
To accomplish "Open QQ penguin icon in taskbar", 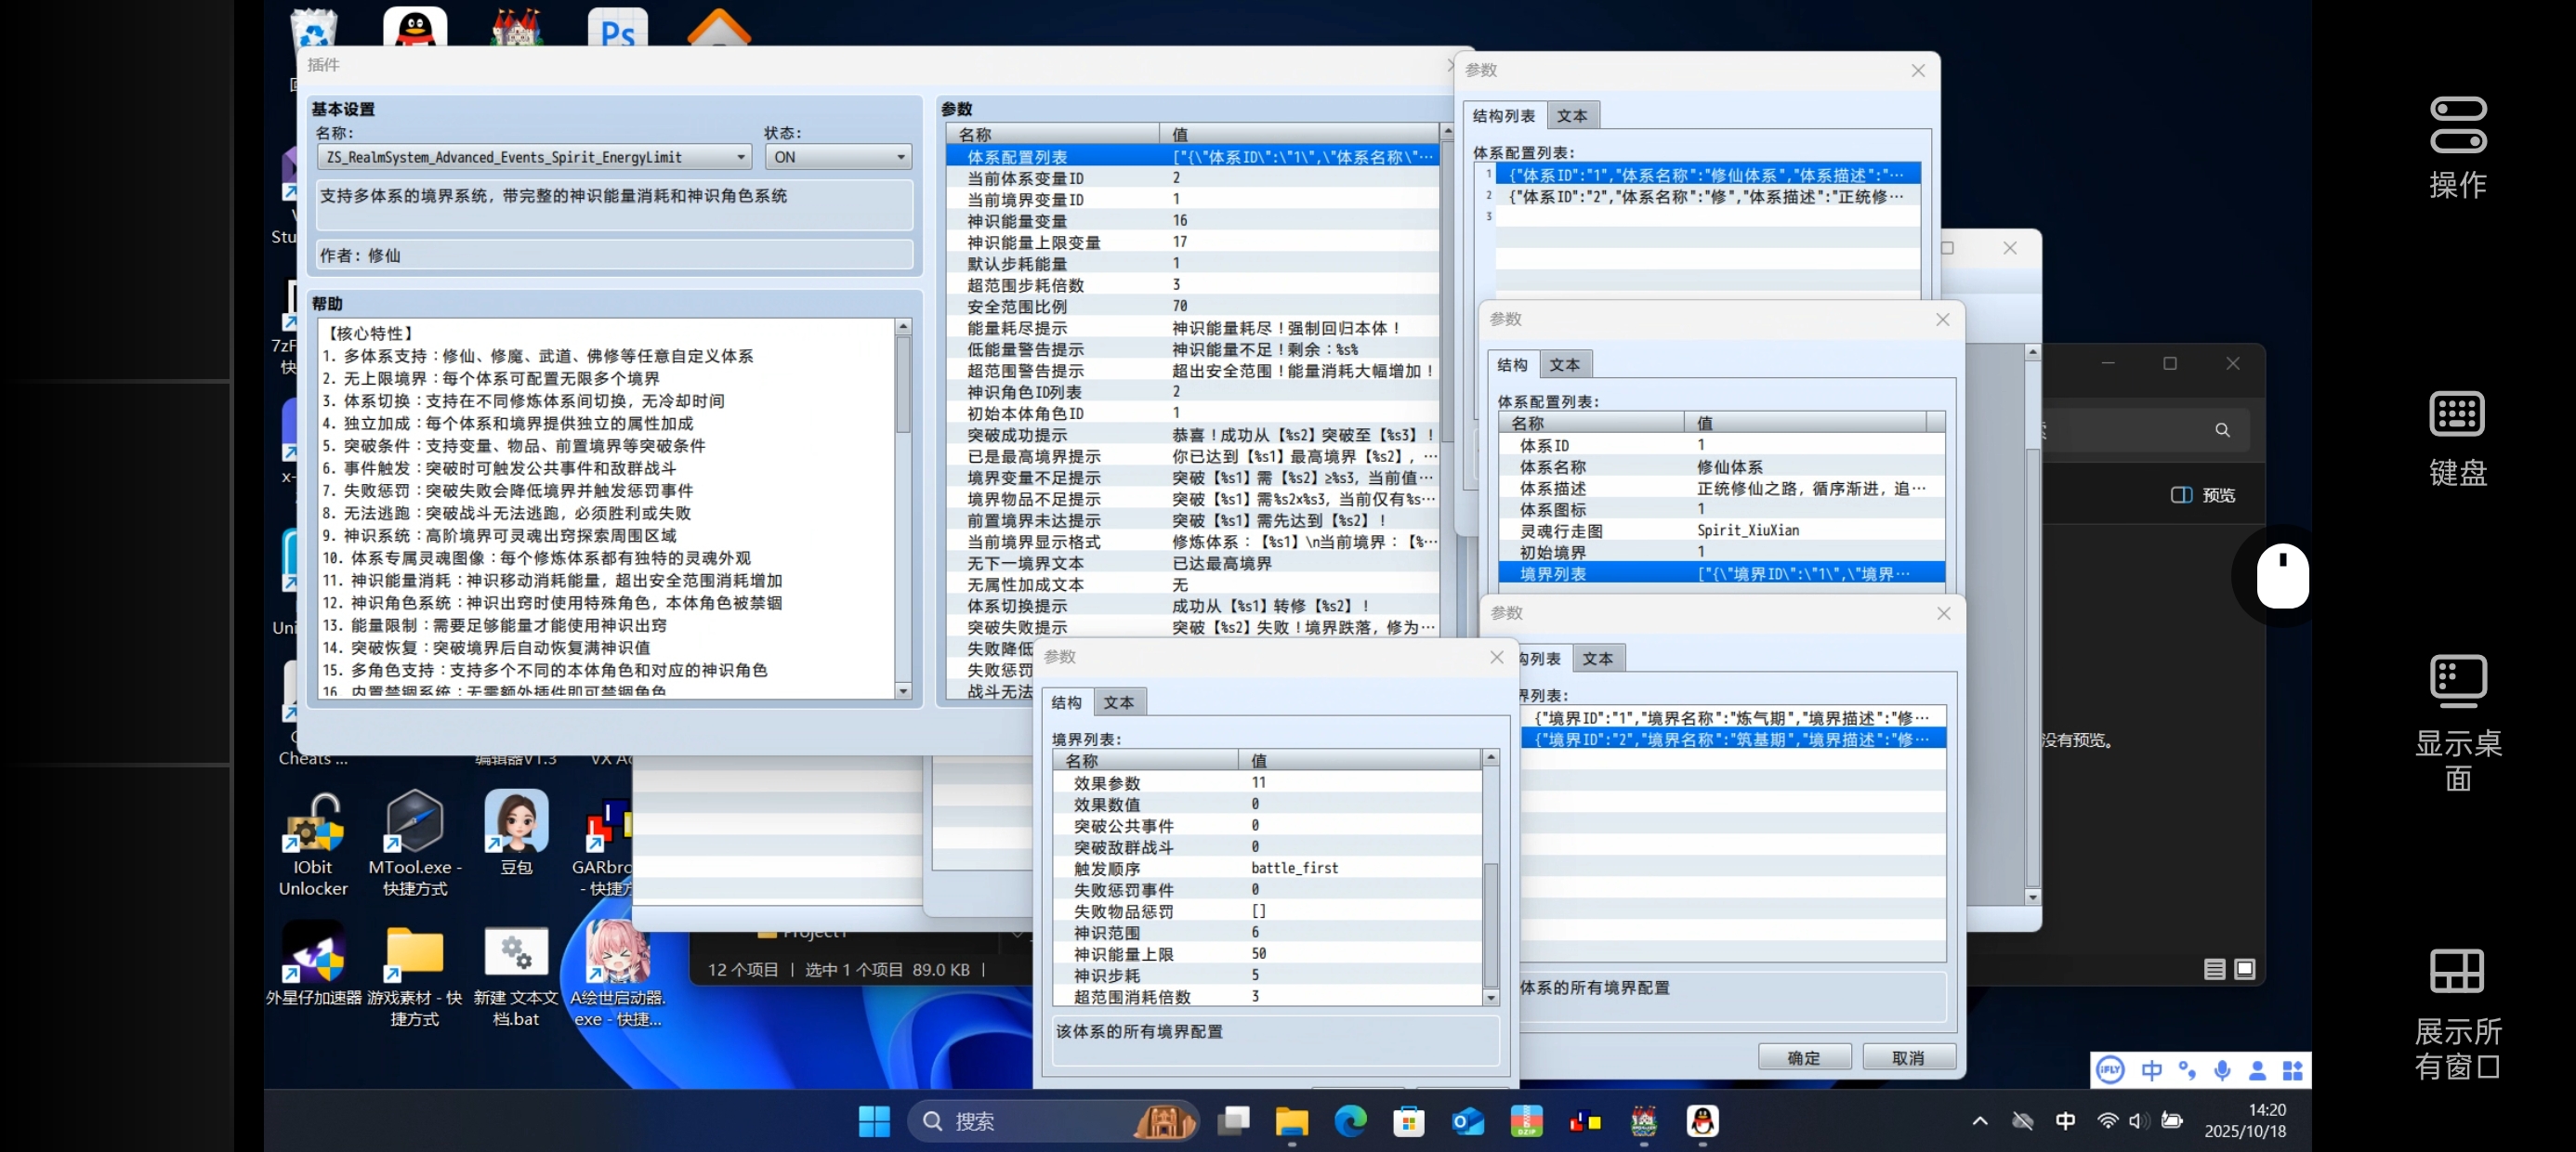I will 1702,1121.
